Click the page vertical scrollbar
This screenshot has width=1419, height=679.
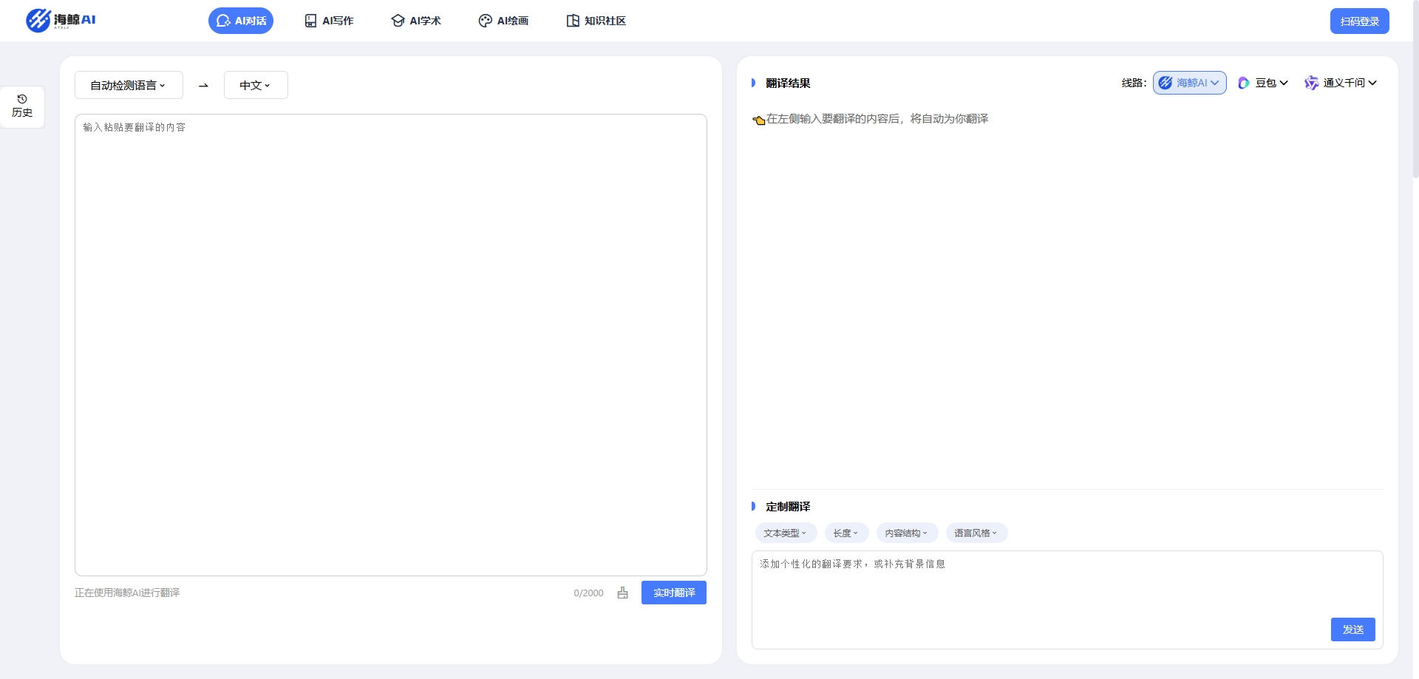(1415, 89)
